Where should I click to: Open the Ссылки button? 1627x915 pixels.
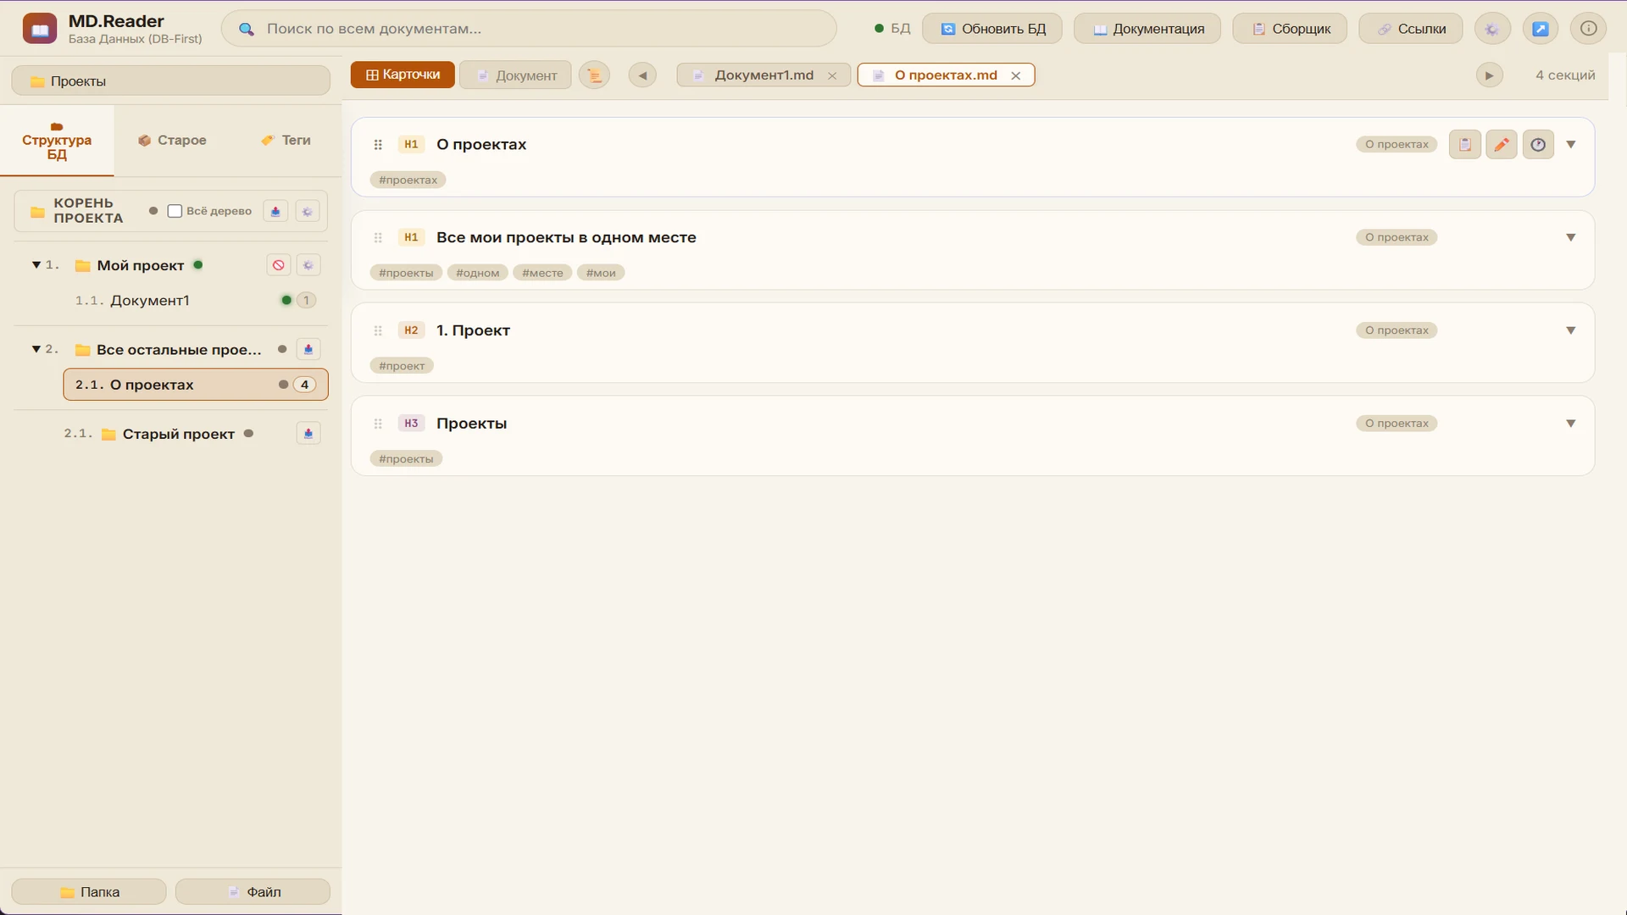(1411, 29)
